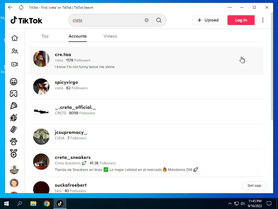Viewport: 278px width, 209px height.
Task: Launch Google Chrome from taskbar
Action: click(x=47, y=204)
